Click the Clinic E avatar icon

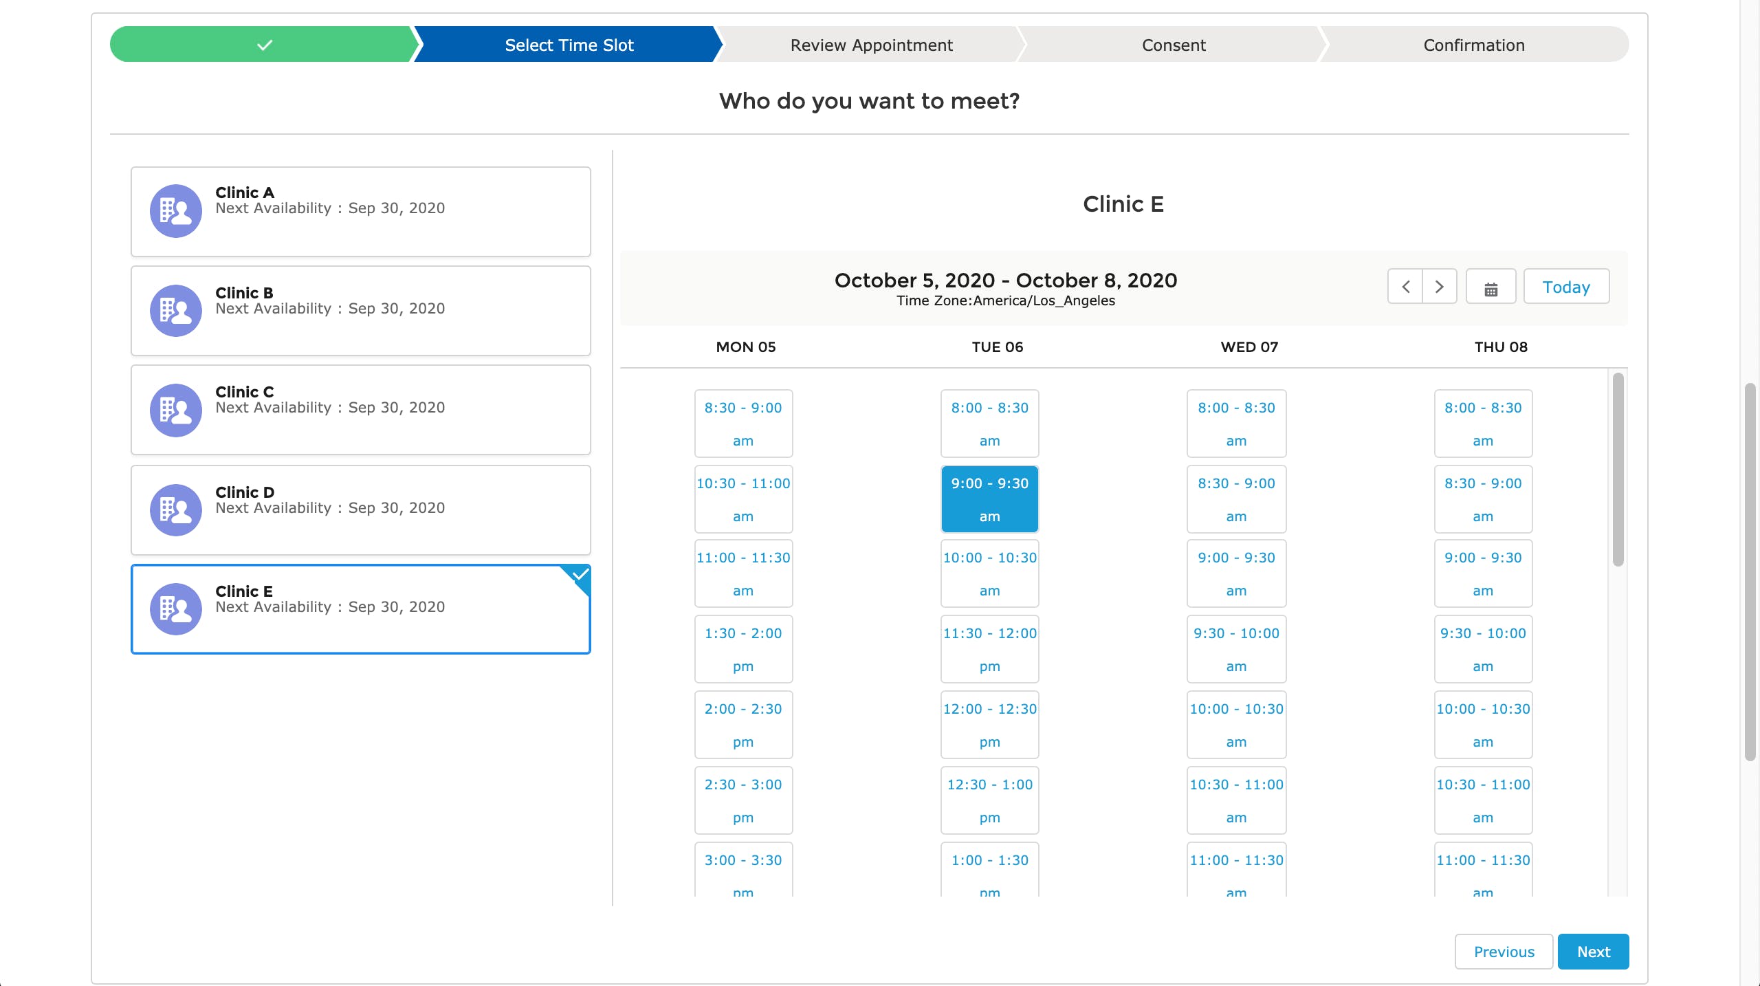click(x=175, y=609)
